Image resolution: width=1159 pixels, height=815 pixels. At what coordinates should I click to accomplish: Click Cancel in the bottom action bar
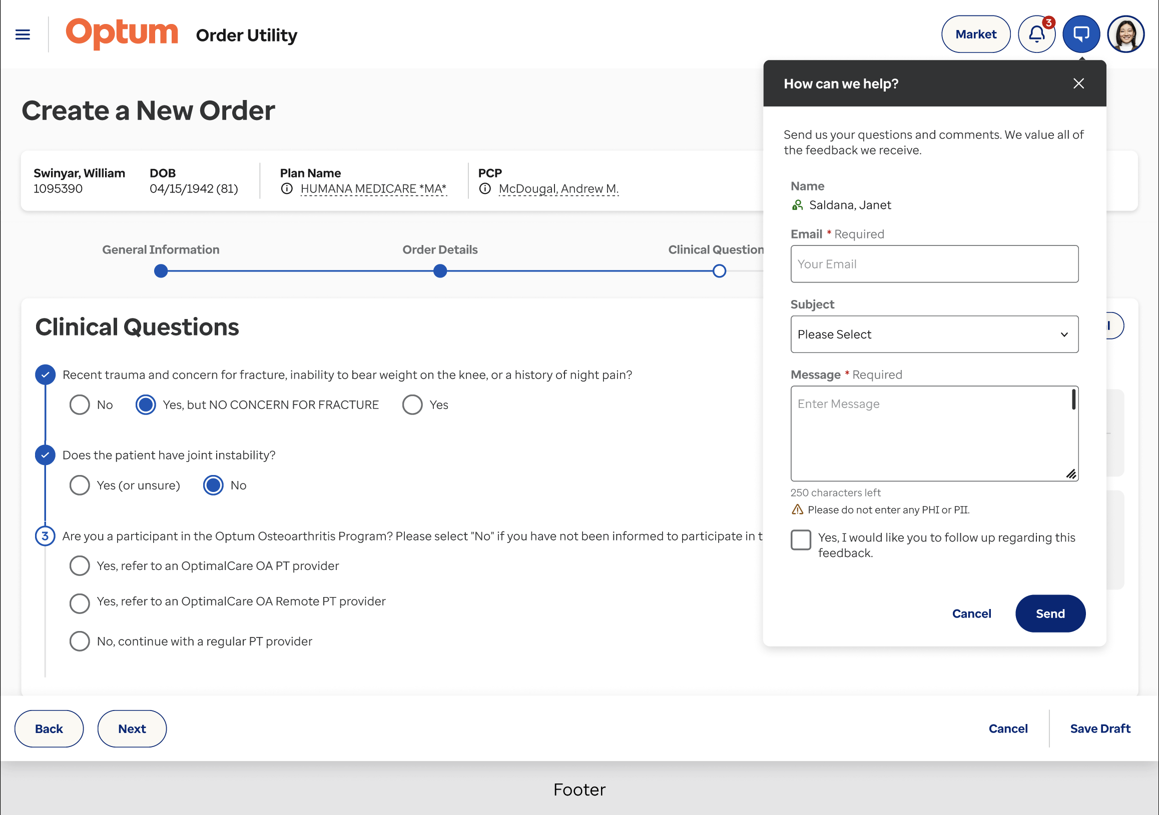(1008, 728)
